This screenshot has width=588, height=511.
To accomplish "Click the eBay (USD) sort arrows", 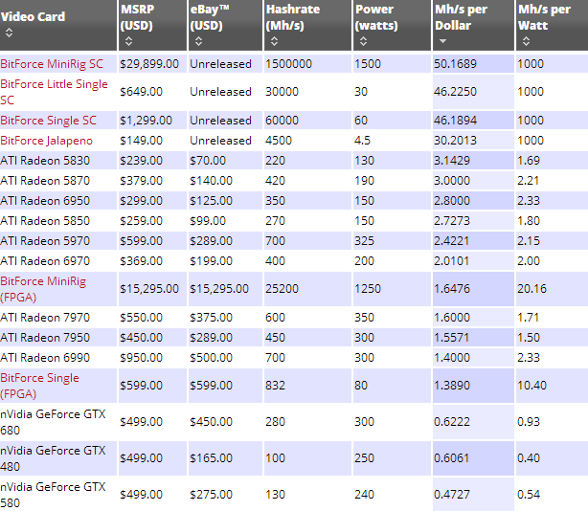I will [x=199, y=41].
